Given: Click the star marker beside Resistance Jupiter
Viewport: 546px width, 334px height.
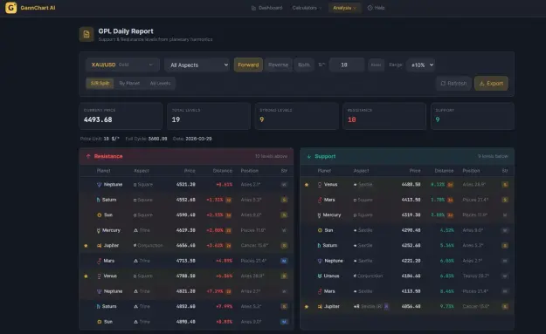Looking at the screenshot, I should click(86, 246).
